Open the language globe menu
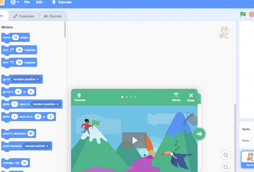Viewport: 254px width, 172px height. pyautogui.click(x=15, y=2)
